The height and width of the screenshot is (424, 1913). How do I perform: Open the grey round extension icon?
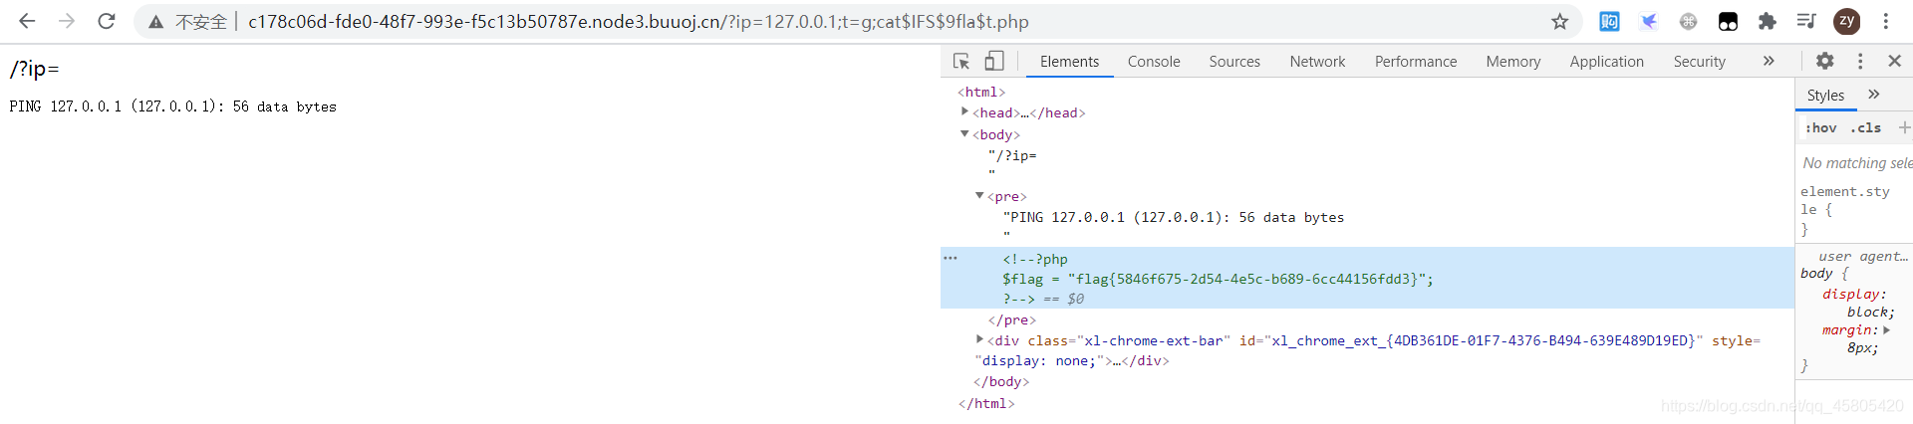tap(1688, 21)
